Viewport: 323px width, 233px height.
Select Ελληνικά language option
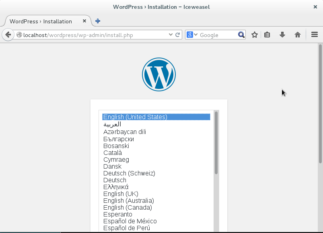(156, 187)
